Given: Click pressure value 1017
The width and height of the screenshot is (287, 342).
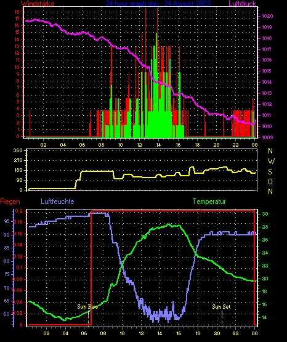Looking at the screenshot, I should (267, 49).
